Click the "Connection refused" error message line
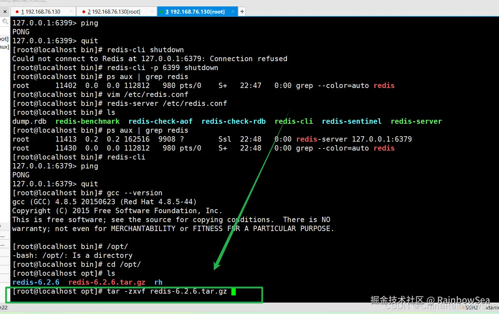This screenshot has width=499, height=314. [150, 59]
